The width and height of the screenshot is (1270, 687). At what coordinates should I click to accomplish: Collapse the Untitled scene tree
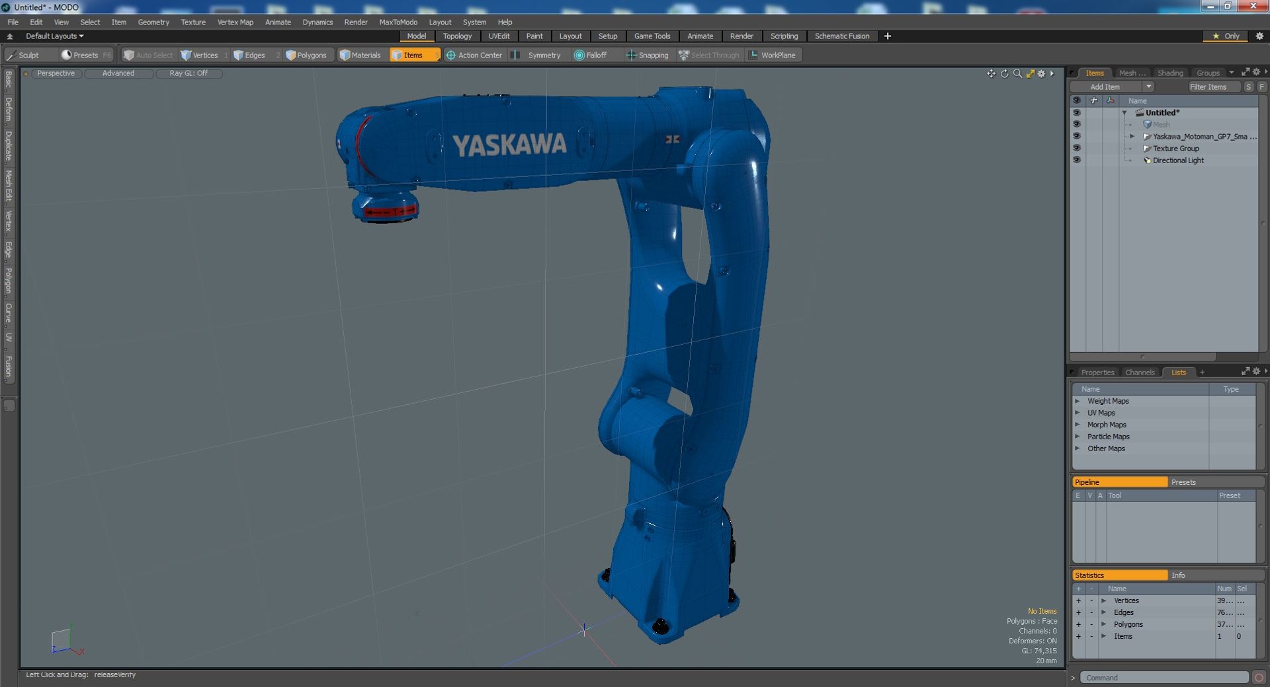point(1124,113)
